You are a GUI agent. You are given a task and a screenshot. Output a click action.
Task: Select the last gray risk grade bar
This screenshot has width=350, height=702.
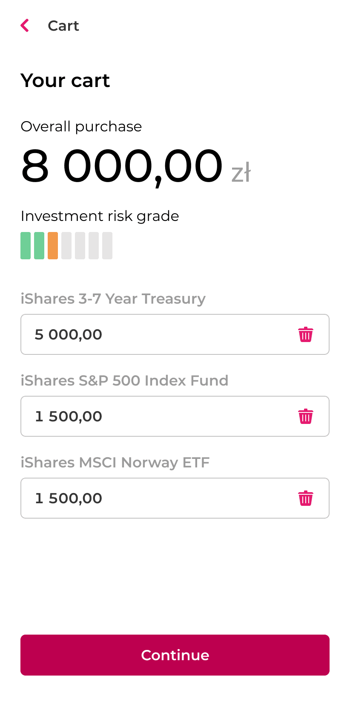click(107, 246)
